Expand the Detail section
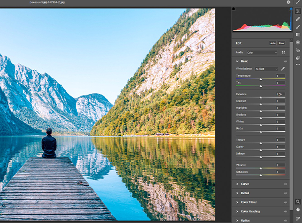 [245, 193]
